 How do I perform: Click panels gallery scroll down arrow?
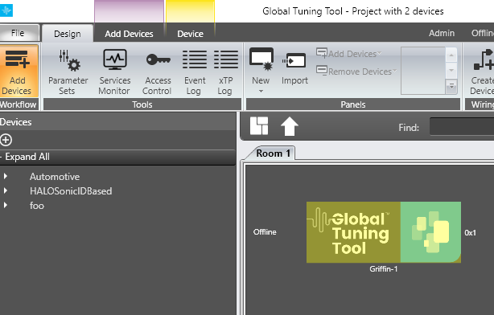click(x=451, y=70)
